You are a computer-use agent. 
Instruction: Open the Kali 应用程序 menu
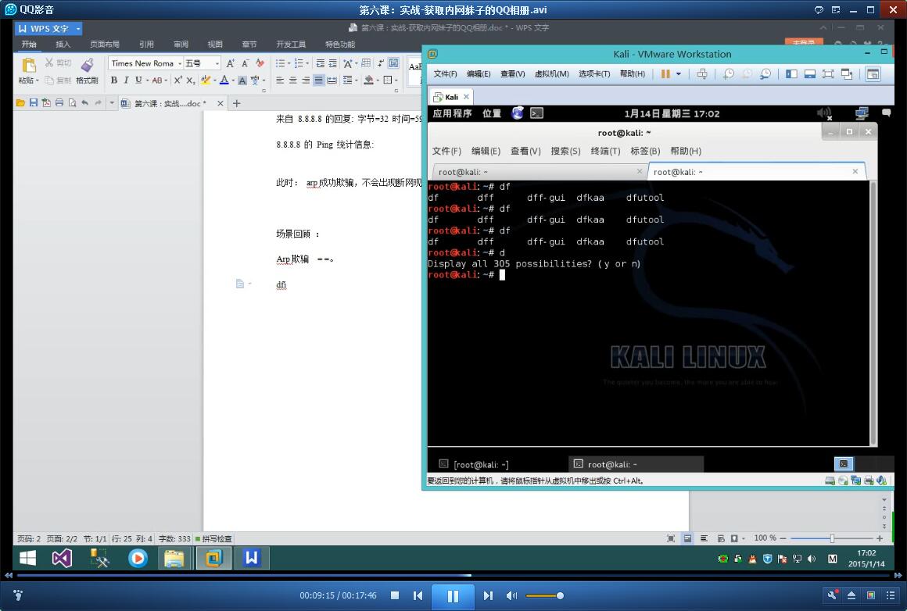[453, 113]
